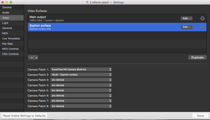This screenshot has width=210, height=120.
Task: Edit the Main output surface
Action: (x=186, y=19)
